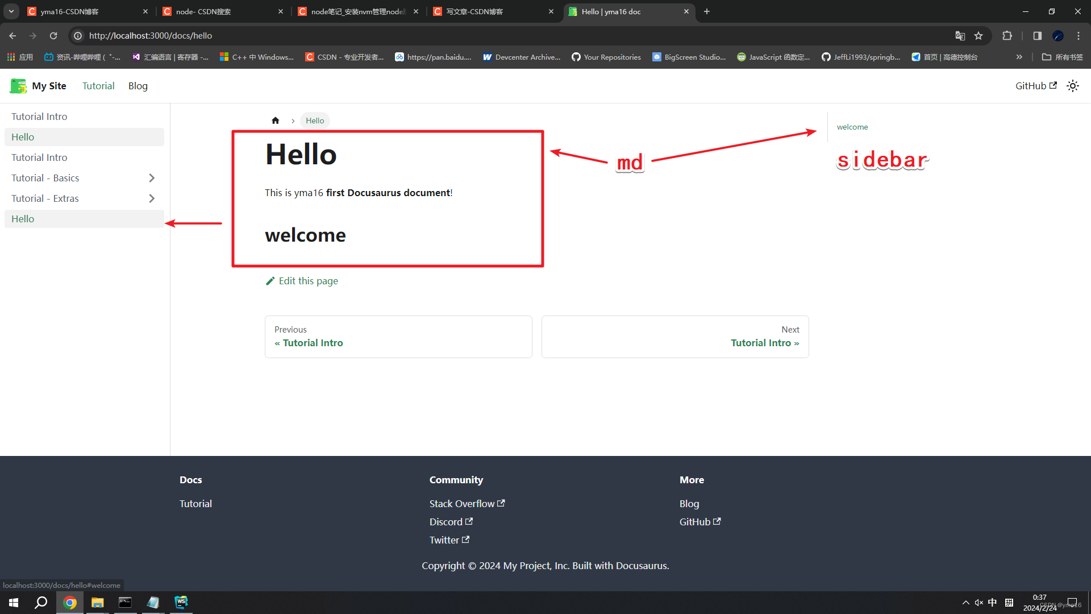
Task: Click the Tutorial footer link
Action: point(195,504)
